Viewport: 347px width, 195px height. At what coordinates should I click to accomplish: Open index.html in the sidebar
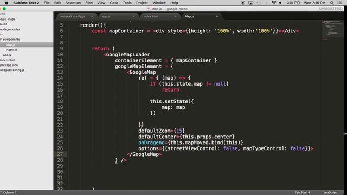(7, 60)
